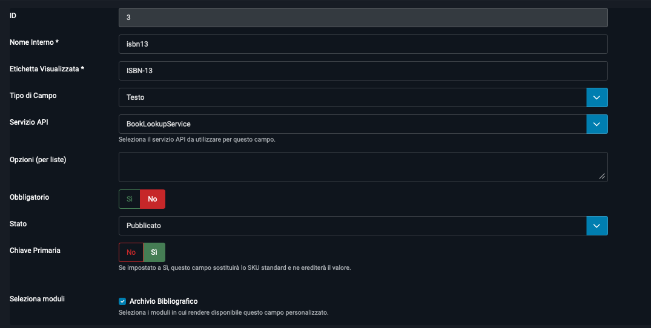Click chevron arrow of Stato select
Image resolution: width=651 pixels, height=328 pixels.
596,226
